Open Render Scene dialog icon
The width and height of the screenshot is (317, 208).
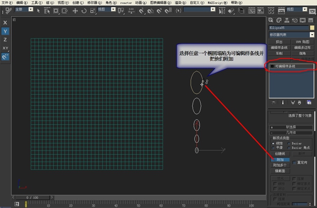282,11
